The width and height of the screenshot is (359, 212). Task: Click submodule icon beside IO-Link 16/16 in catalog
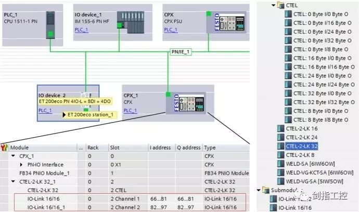point(273,208)
